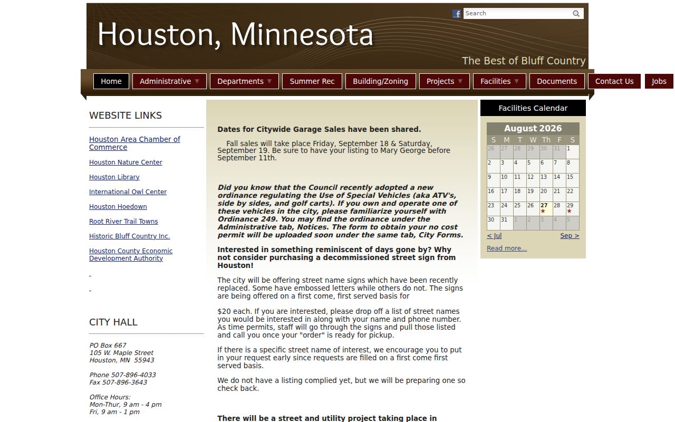This screenshot has width=675, height=422.
Task: Expand the Departments menu arrow
Action: pyautogui.click(x=269, y=81)
